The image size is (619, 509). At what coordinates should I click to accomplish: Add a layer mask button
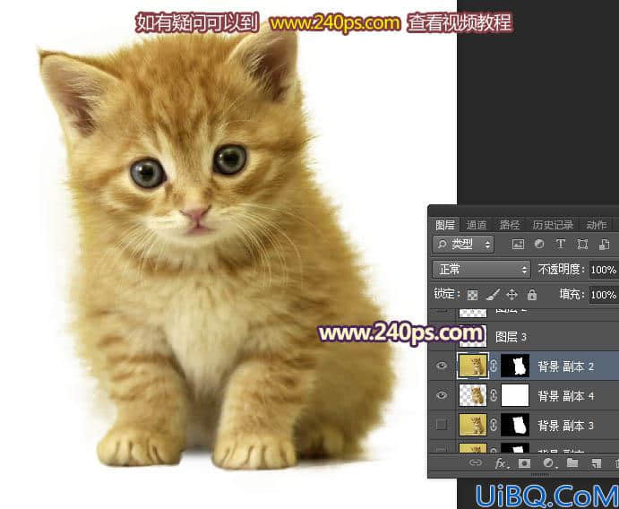[x=525, y=463]
